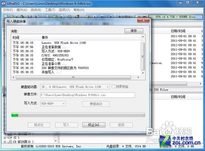This screenshot has height=151, width=205.
Task: Open the 文件(F) menu
Action: click(x=8, y=10)
